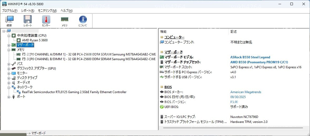Expand the マザーボード tree node
The width and height of the screenshot is (310, 136).
point(9,45)
